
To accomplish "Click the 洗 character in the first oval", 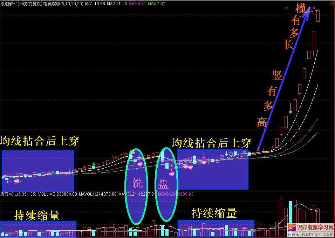I will 137,183.
